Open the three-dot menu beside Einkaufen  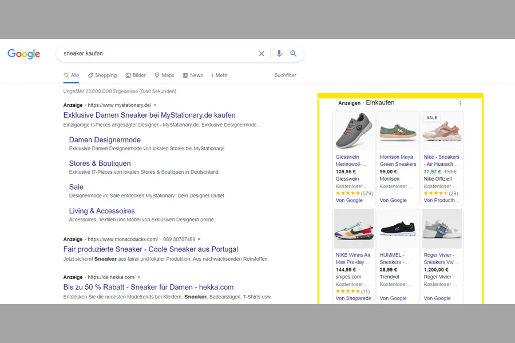click(x=460, y=103)
